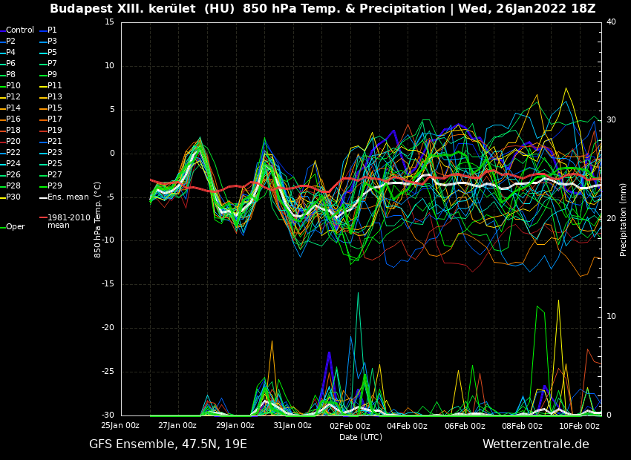This screenshot has height=460, width=631.
Task: Select the P1 legend entry
Action: tap(52, 30)
